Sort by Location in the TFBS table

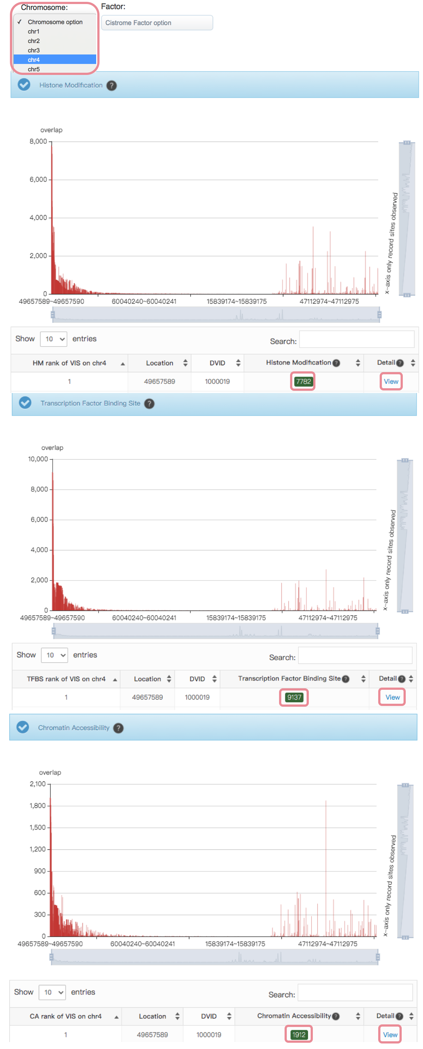(169, 679)
